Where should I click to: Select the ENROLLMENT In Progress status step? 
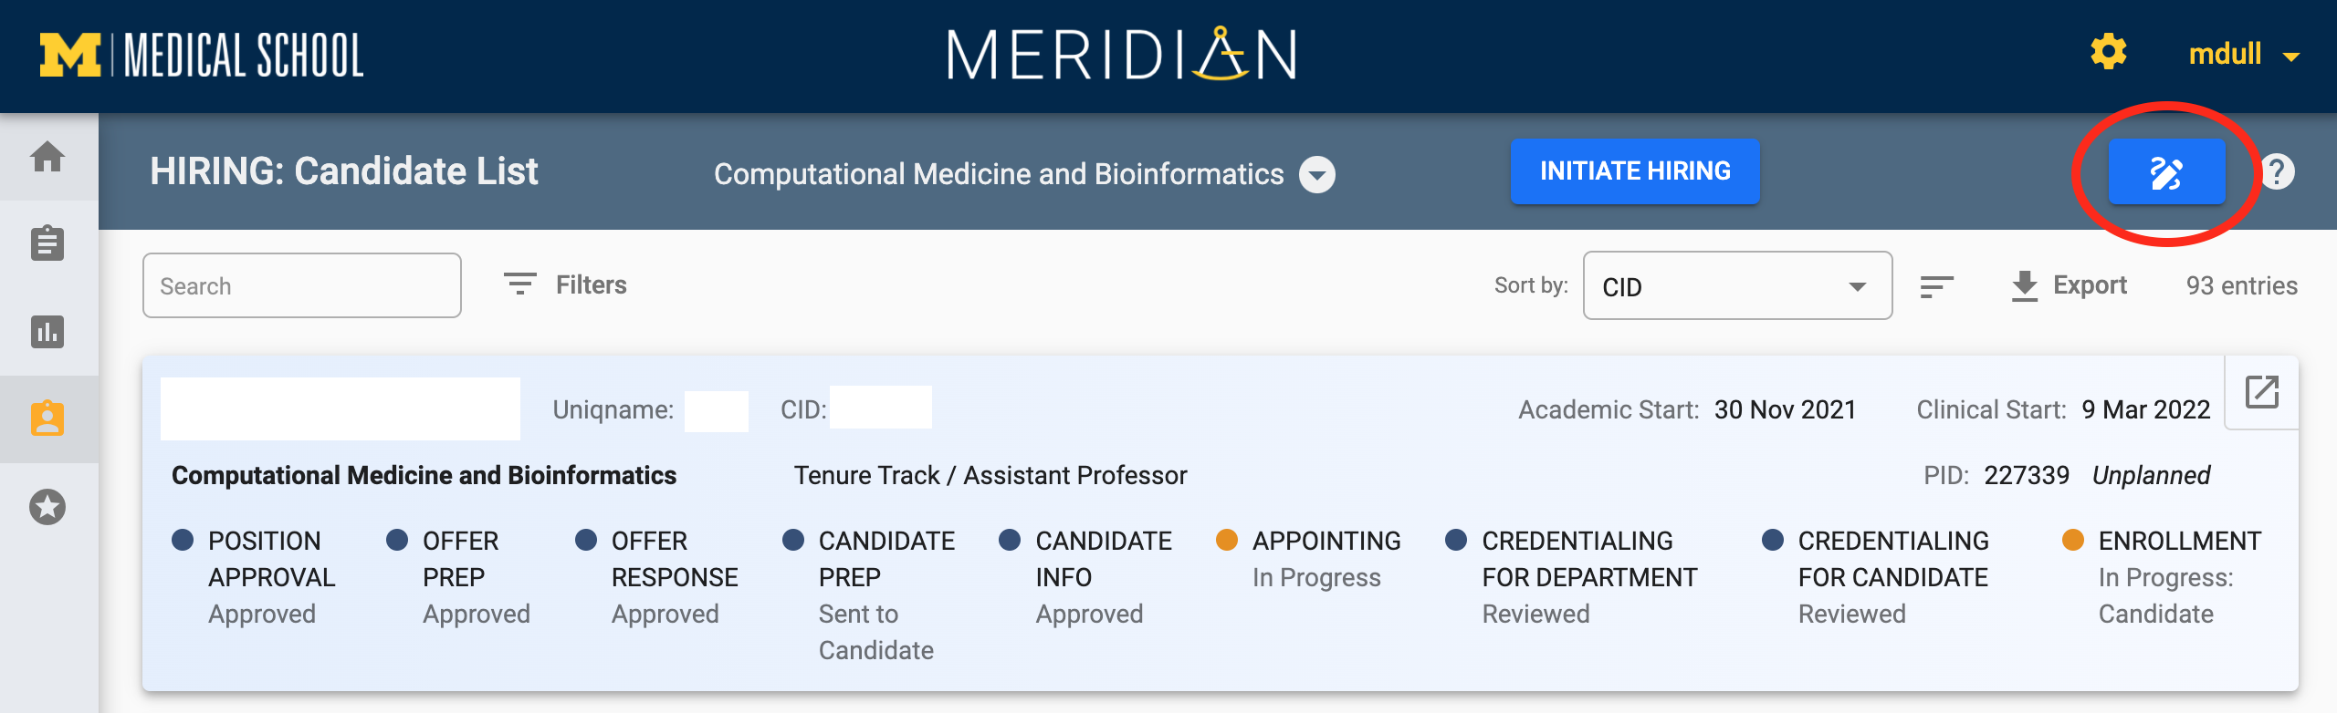click(2162, 577)
